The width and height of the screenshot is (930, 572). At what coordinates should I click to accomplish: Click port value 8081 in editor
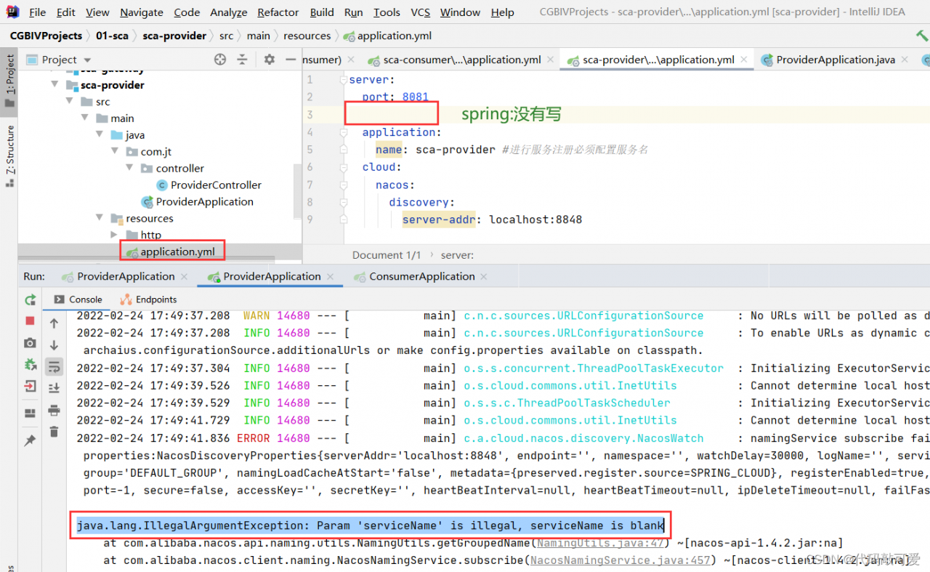(x=415, y=97)
